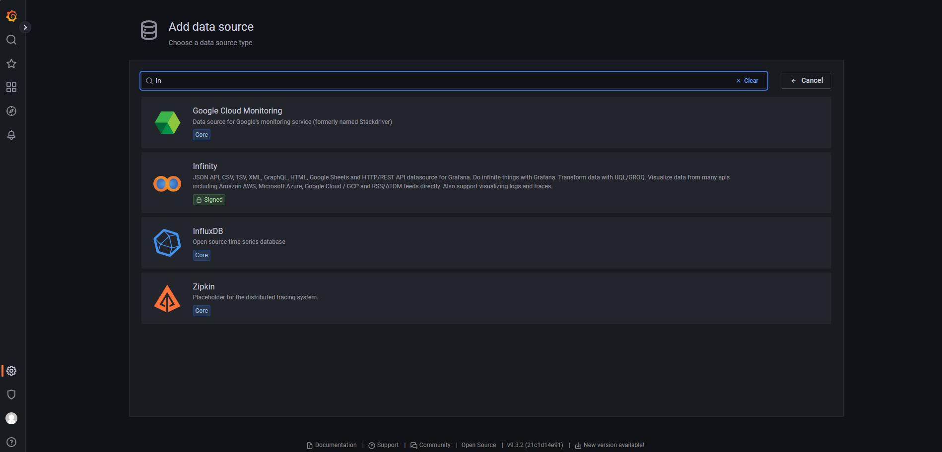The height and width of the screenshot is (452, 942).
Task: Cancel adding a data source
Action: [x=807, y=81]
